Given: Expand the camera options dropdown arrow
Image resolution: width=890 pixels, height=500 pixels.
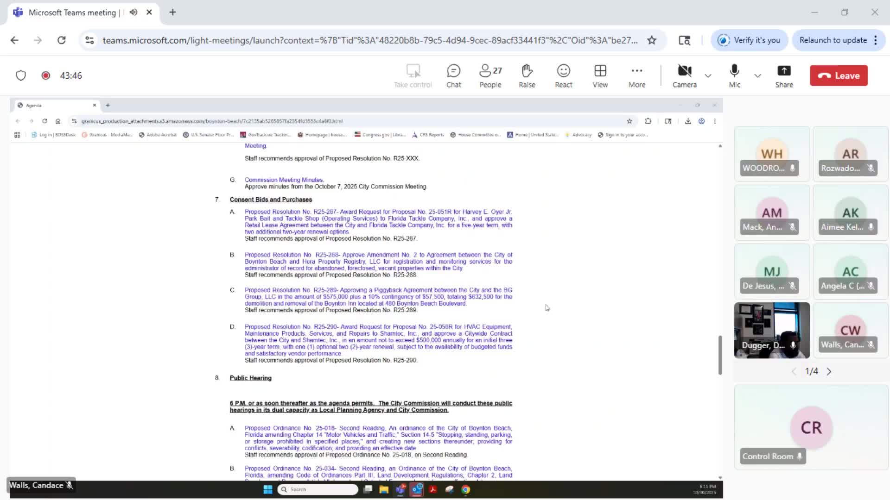Looking at the screenshot, I should point(708,75).
